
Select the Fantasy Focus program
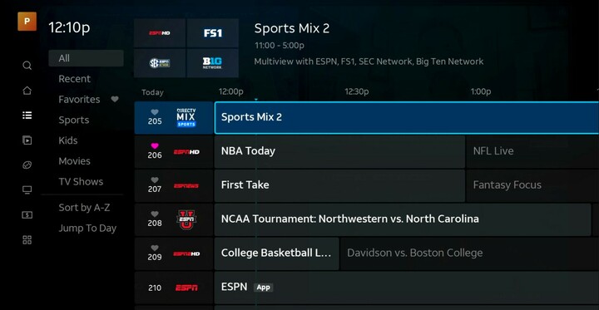532,185
